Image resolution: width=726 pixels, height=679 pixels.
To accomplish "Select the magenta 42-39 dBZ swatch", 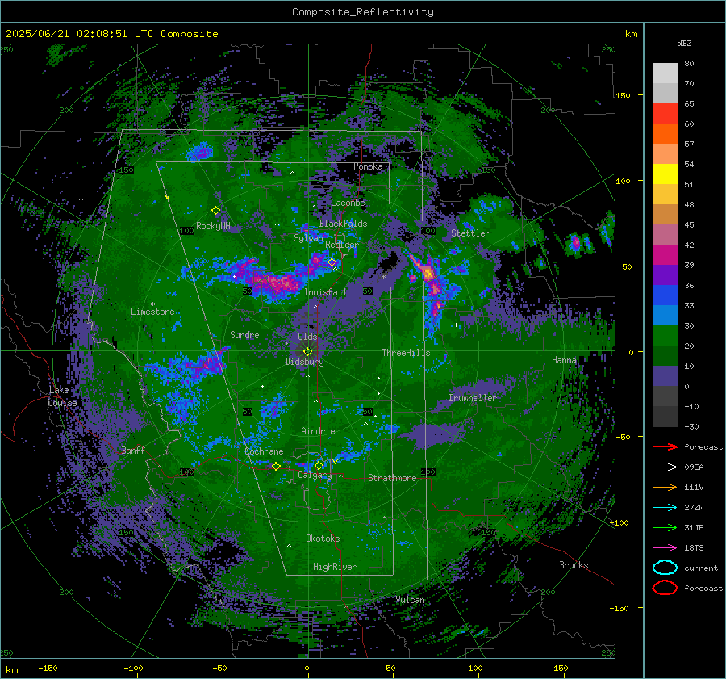I will click(x=665, y=255).
